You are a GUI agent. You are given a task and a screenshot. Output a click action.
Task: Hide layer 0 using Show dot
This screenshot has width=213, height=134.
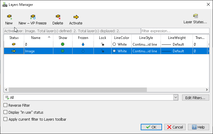pyautogui.click(x=63, y=44)
